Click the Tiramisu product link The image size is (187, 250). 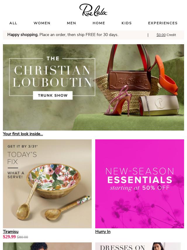(x=11, y=232)
